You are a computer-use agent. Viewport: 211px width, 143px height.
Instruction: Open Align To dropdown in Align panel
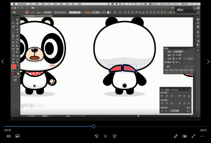[x=188, y=111]
